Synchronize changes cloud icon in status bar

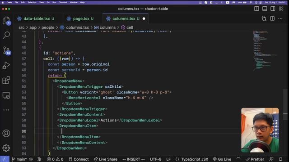[x=31, y=159]
